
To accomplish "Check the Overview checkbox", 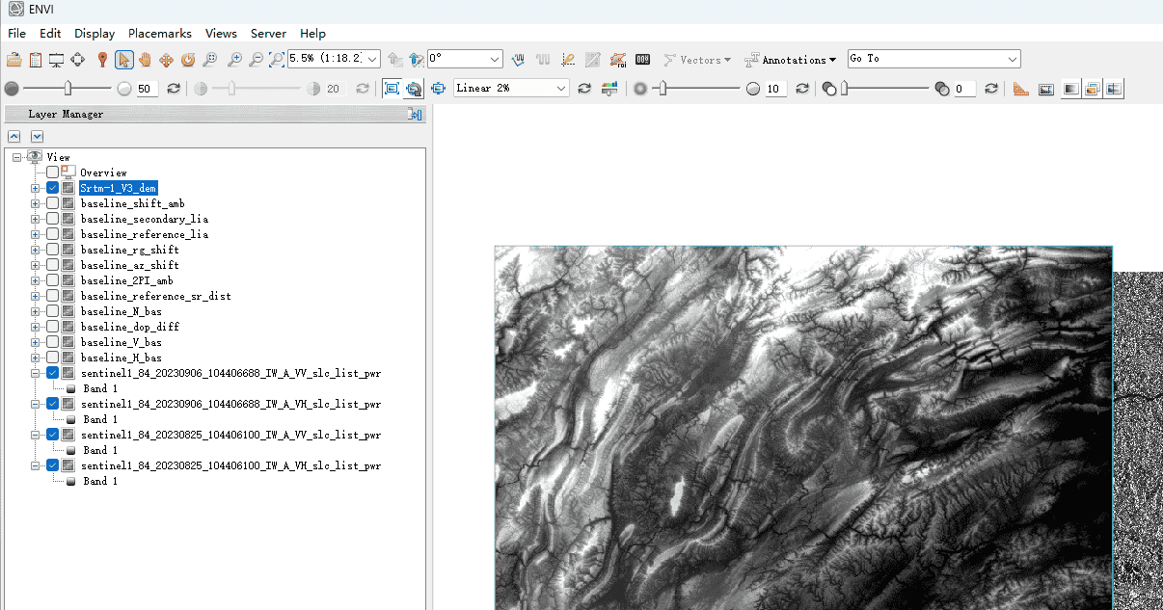I will pyautogui.click(x=53, y=172).
